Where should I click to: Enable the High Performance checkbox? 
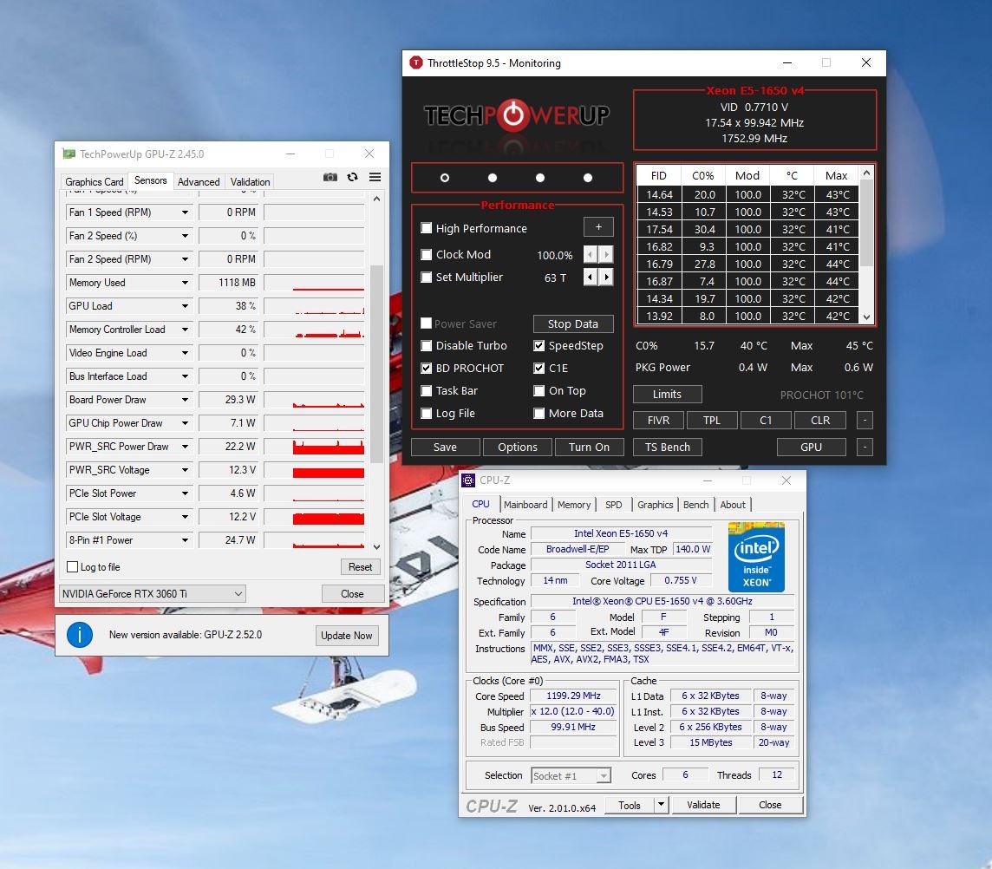tap(427, 228)
